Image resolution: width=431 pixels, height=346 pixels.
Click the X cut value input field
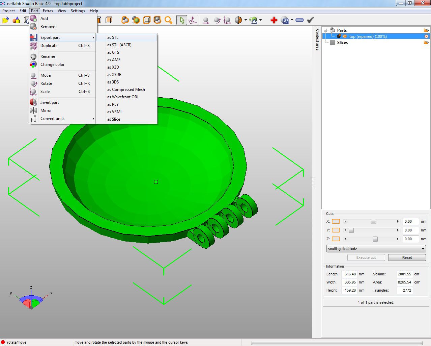(x=410, y=221)
